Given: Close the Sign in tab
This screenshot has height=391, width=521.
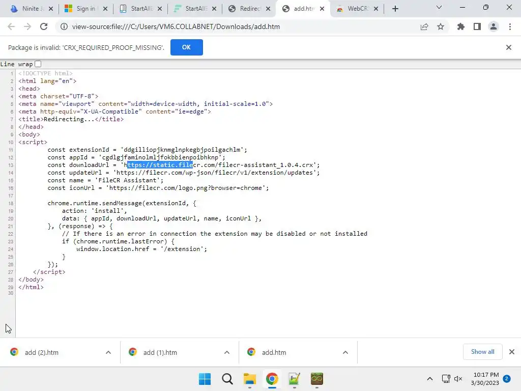Looking at the screenshot, I should [x=105, y=9].
